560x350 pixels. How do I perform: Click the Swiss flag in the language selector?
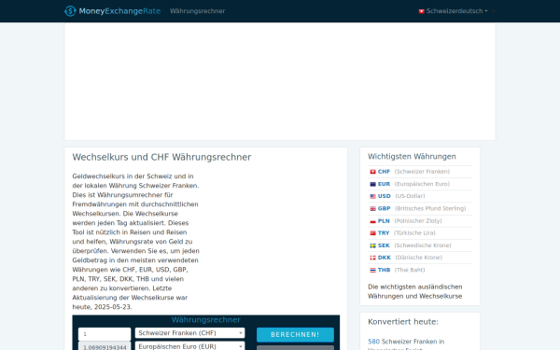(x=422, y=11)
